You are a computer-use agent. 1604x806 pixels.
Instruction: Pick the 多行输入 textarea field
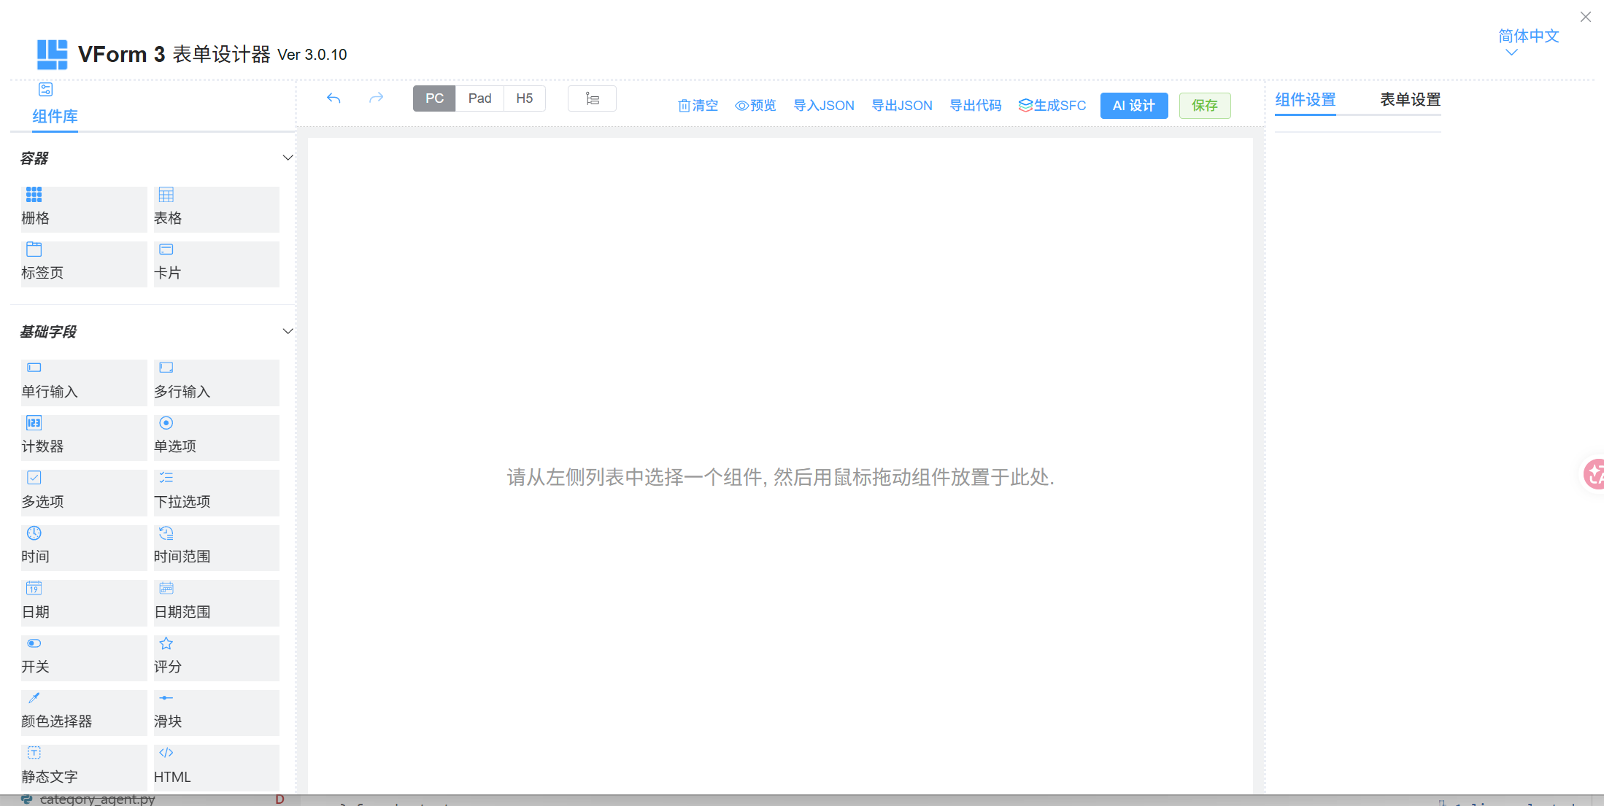[x=216, y=382]
